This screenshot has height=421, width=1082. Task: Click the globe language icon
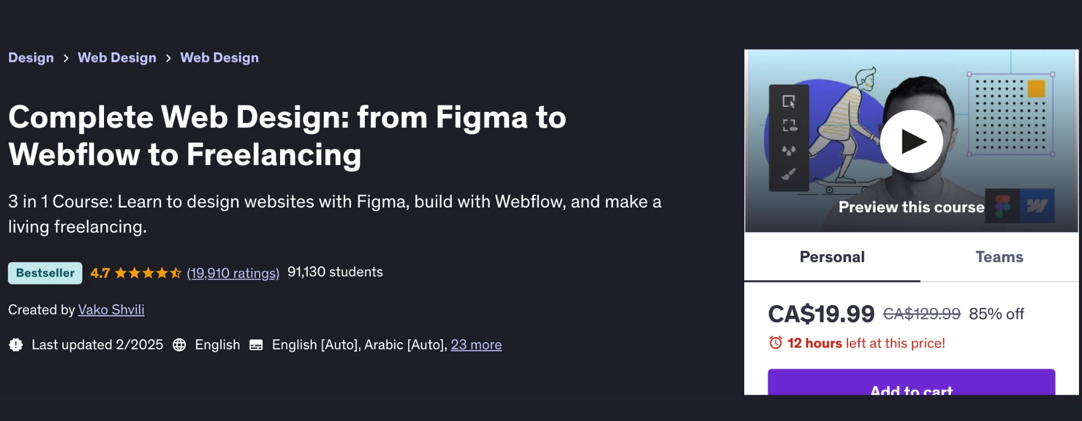179,345
